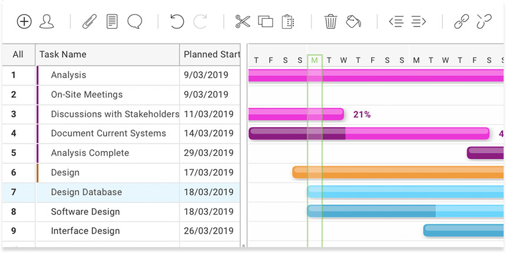Viewport: 506px width, 253px height.
Task: Click the date 26/03/2019
Action: [x=209, y=231]
